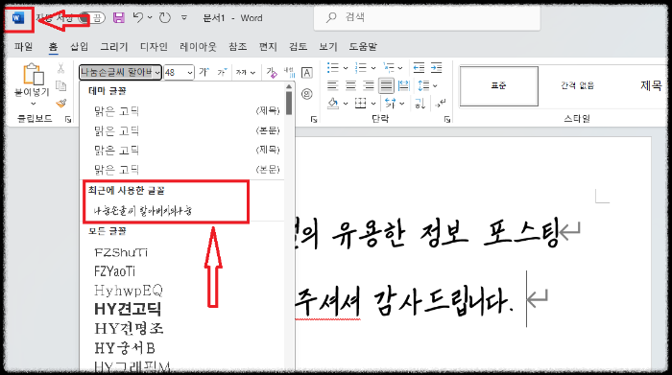Select 맑은 고딕 (제목) first theme font
This screenshot has width=672, height=375.
tap(182, 111)
